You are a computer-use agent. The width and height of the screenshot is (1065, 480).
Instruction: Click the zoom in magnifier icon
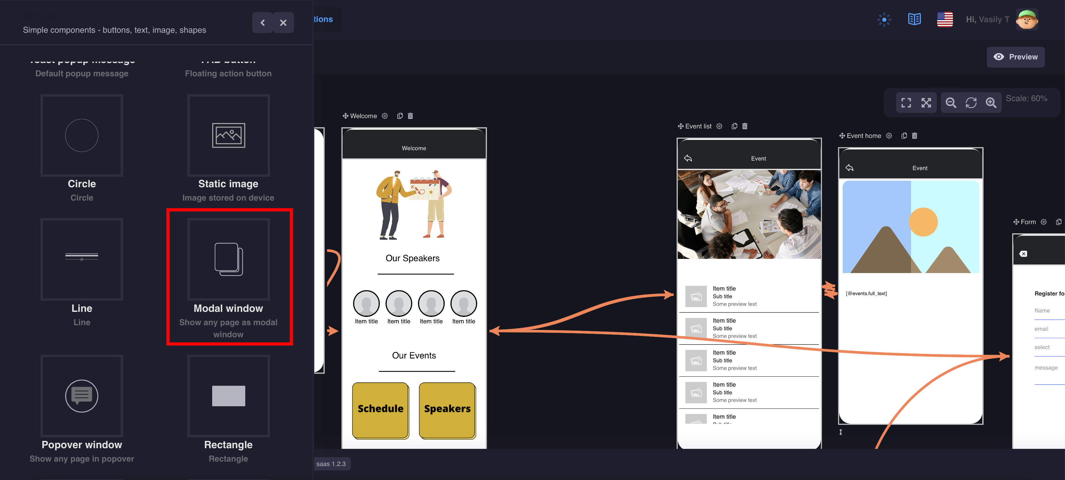[991, 103]
